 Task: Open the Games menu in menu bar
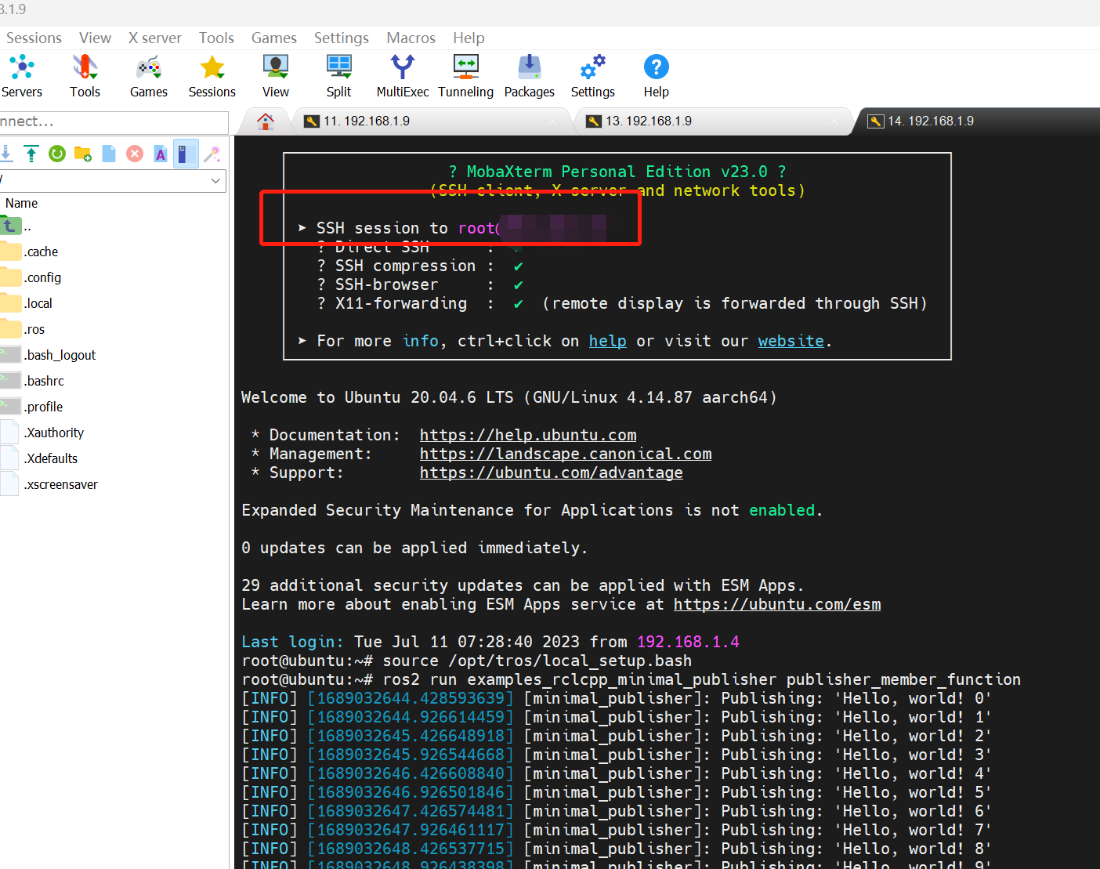coord(274,38)
